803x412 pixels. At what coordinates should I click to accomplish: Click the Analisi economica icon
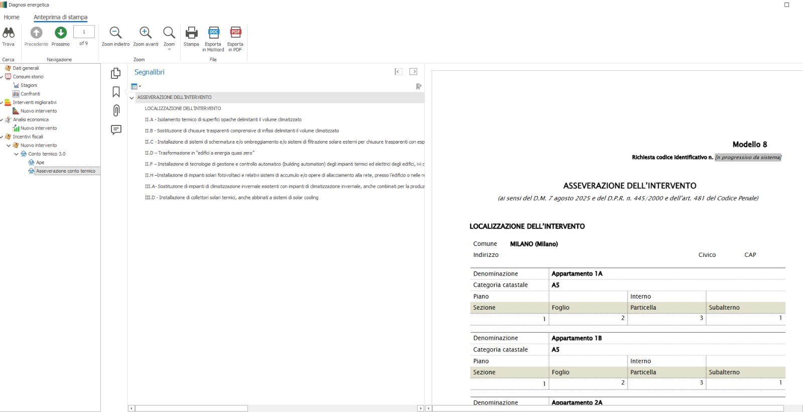(x=8, y=119)
